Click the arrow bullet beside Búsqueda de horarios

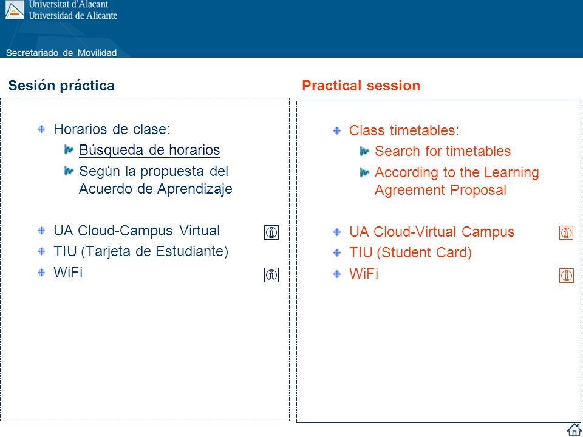[x=69, y=150]
